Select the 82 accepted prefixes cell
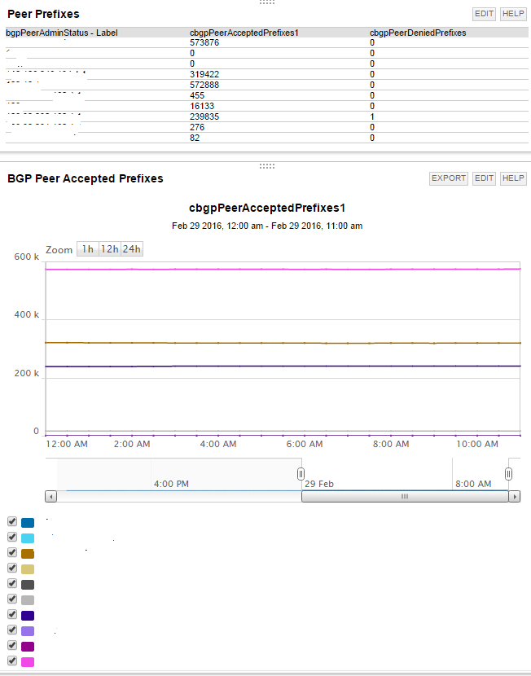Image resolution: width=531 pixels, height=676 pixels. pos(195,138)
